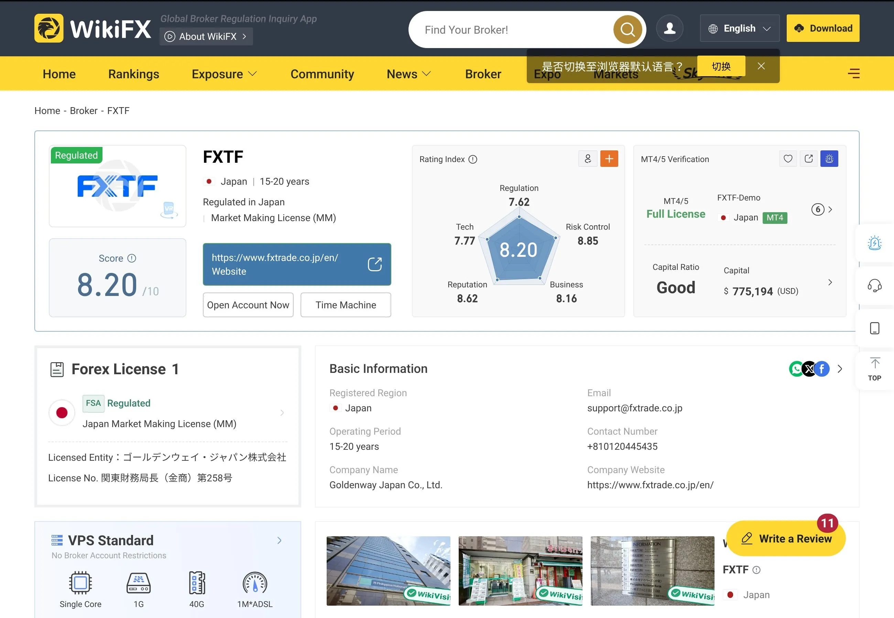
Task: Expand the FSA license details chevron
Action: (282, 413)
